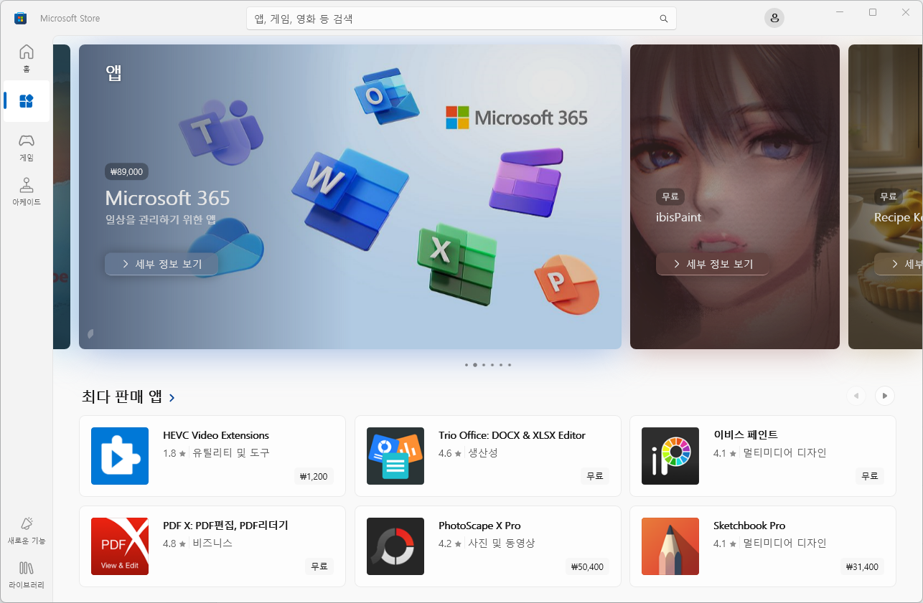
Task: Open 새로운 기능 in sidebar
Action: [27, 531]
